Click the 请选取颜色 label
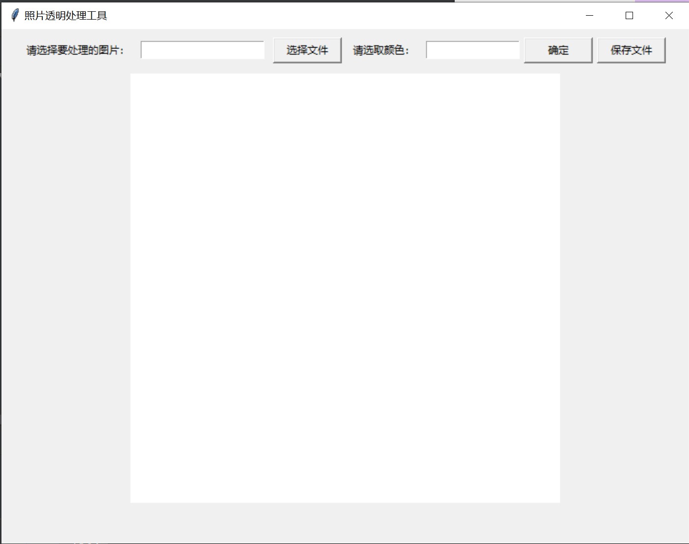Image resolution: width=689 pixels, height=544 pixels. tap(381, 50)
